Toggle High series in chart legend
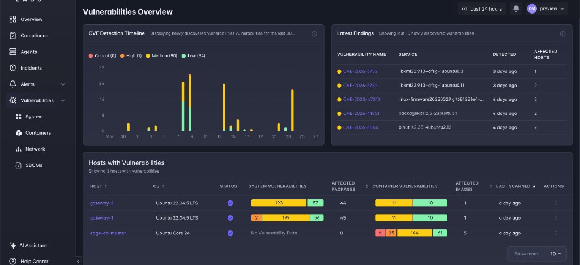This screenshot has height=265, width=580. tap(131, 56)
